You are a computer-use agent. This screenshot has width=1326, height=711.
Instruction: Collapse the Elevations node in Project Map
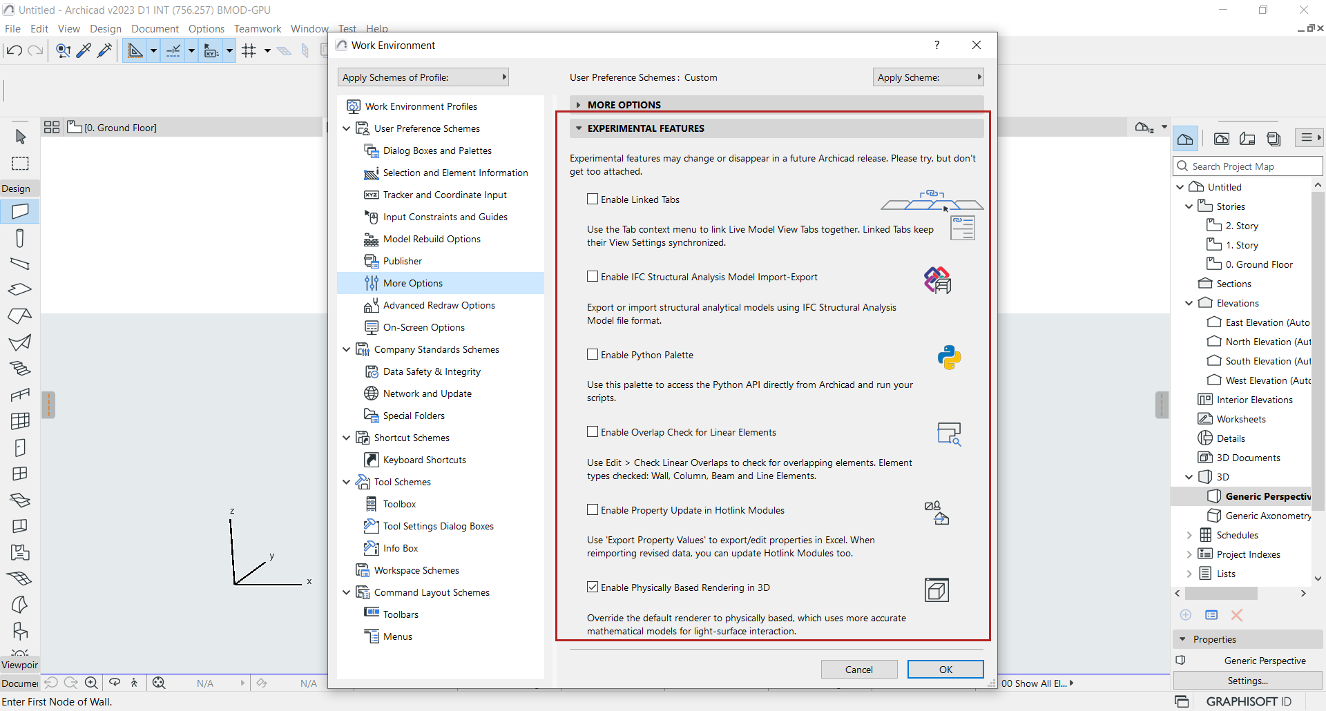click(1189, 303)
